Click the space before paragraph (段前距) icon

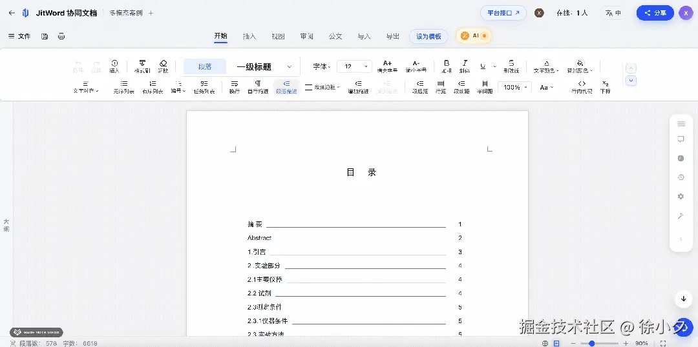click(461, 84)
